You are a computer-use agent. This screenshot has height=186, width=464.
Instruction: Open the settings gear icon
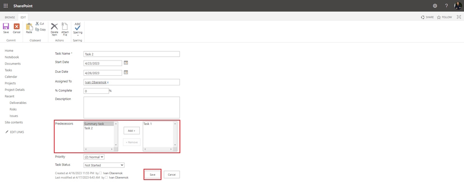point(435,6)
